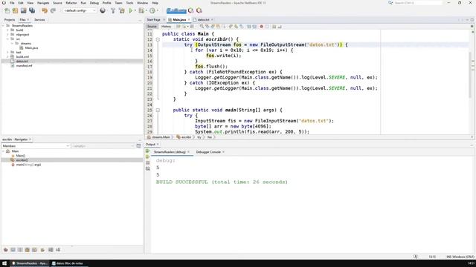Collapse the escribir method fold at line 12

coord(158,39)
